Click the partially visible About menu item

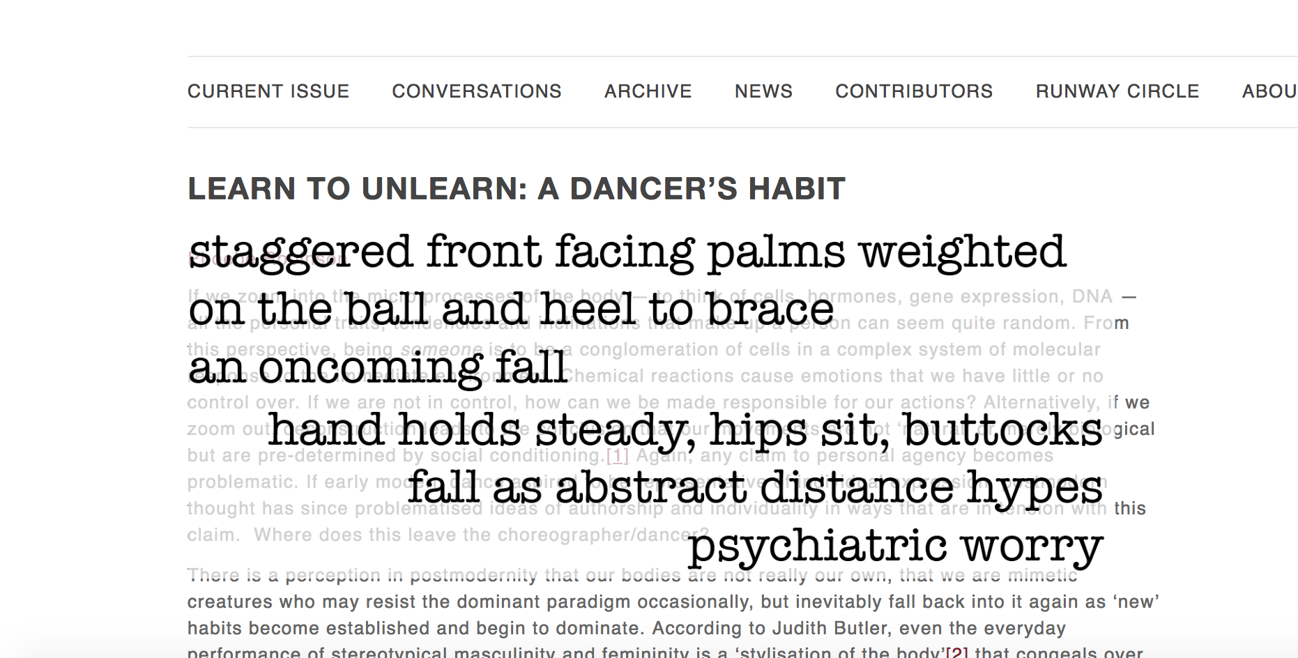1269,91
